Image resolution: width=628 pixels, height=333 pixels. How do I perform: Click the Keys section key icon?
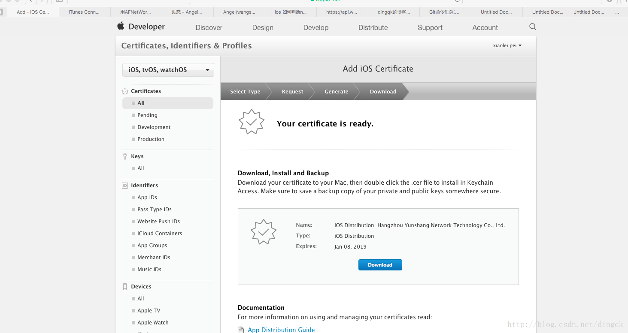125,156
